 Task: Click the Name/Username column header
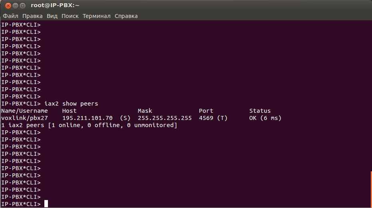click(24, 111)
